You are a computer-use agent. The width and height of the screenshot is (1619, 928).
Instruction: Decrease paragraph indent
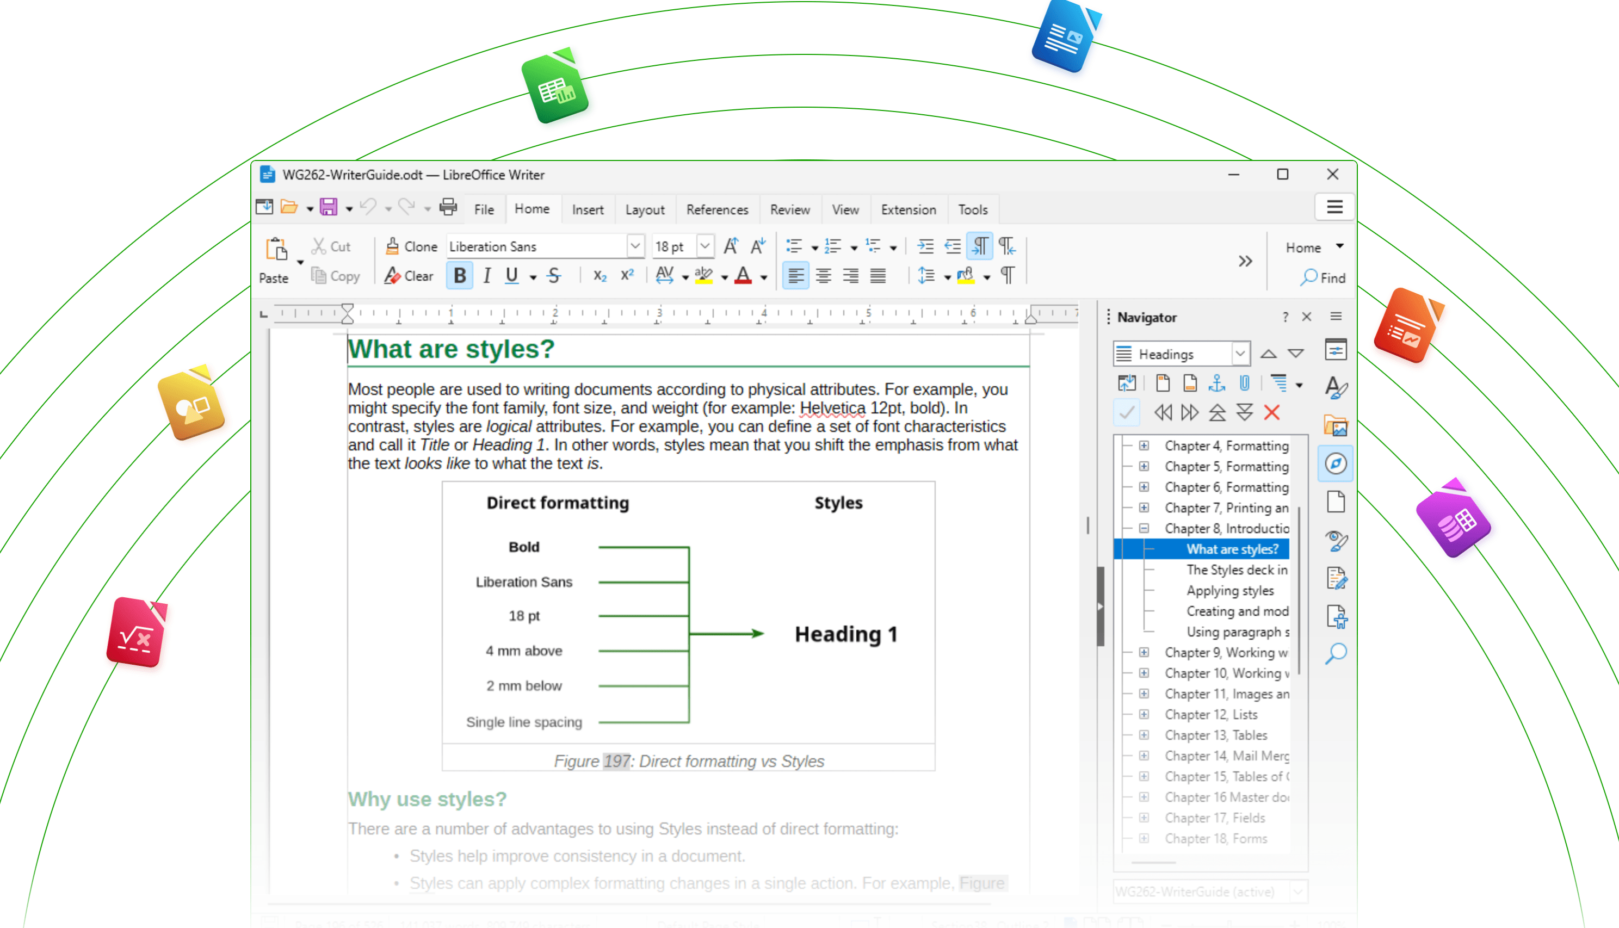click(x=953, y=246)
